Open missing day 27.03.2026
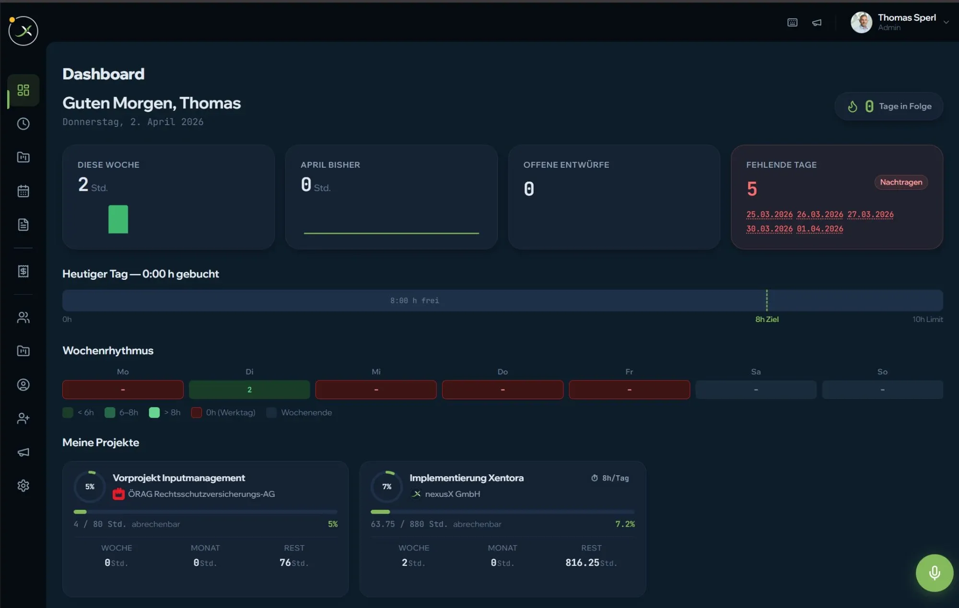959x608 pixels. click(870, 214)
